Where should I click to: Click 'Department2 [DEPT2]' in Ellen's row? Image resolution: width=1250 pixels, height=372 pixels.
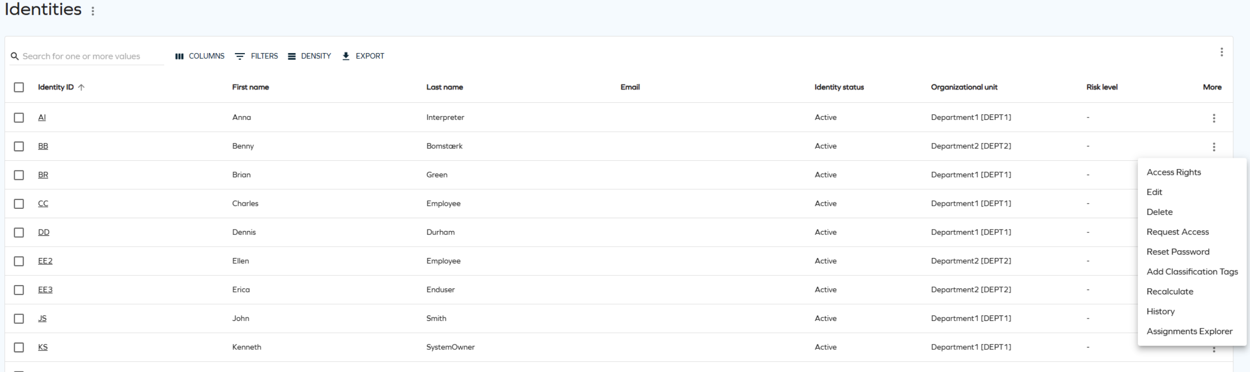pyautogui.click(x=971, y=261)
